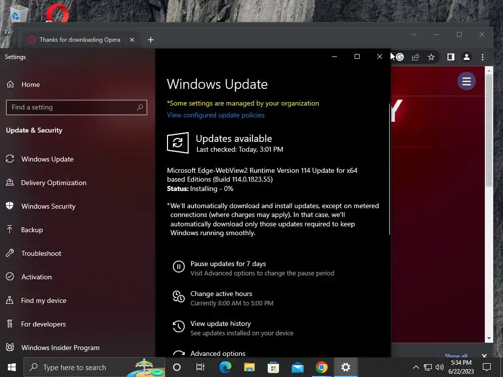Image resolution: width=503 pixels, height=377 pixels.
Task: Click scroll down arrow in Chrome page
Action: coord(489,338)
